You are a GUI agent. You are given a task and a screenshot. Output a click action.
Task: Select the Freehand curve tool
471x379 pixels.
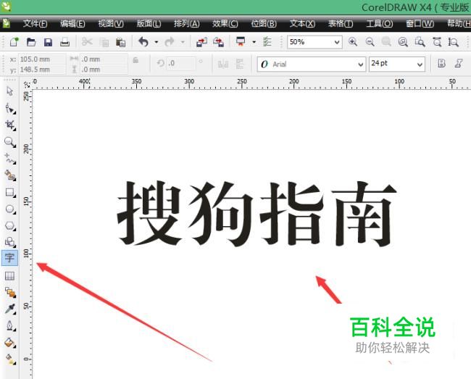[x=10, y=159]
